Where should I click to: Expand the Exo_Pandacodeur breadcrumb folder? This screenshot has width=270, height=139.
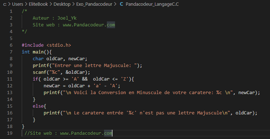(x=94, y=4)
